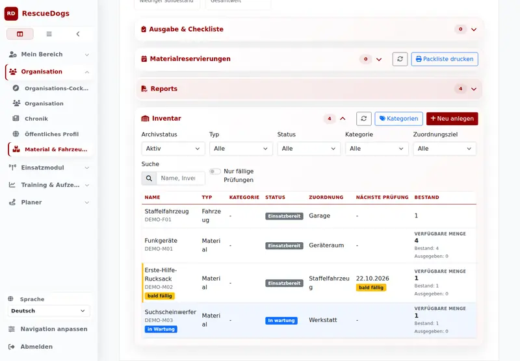Click the Abmelden logout arrow icon
The image size is (520, 361).
12,347
